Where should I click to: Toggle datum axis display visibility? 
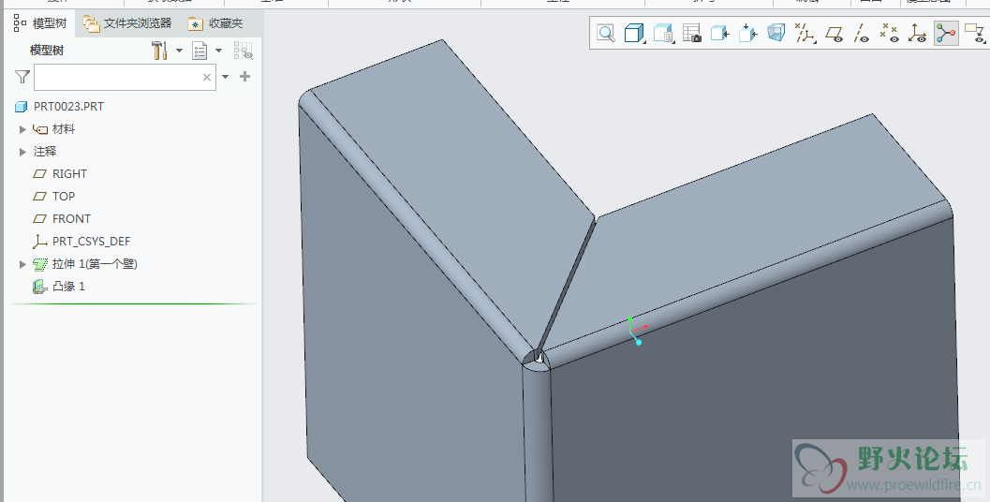coord(861,34)
